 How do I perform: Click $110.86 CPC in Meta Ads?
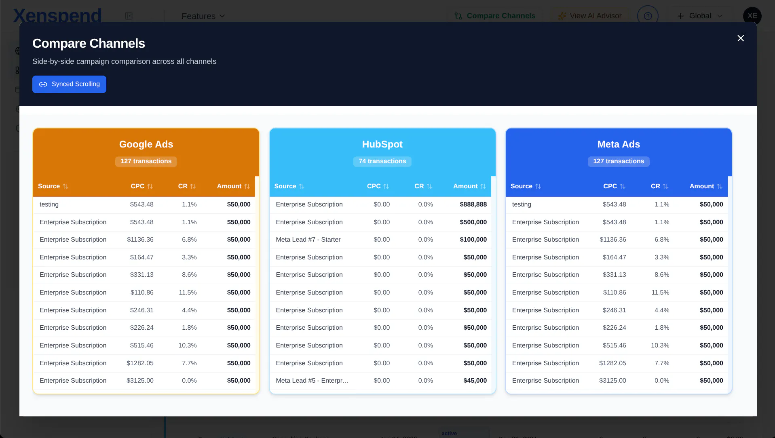[615, 293]
